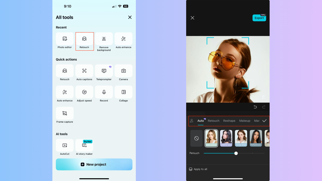This screenshot has width=322, height=181.
Task: Tap the Record microphone tool
Action: (104, 94)
